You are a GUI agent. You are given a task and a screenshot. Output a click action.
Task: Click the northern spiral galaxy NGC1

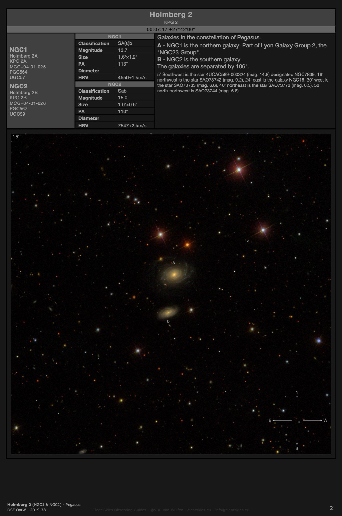point(174,275)
